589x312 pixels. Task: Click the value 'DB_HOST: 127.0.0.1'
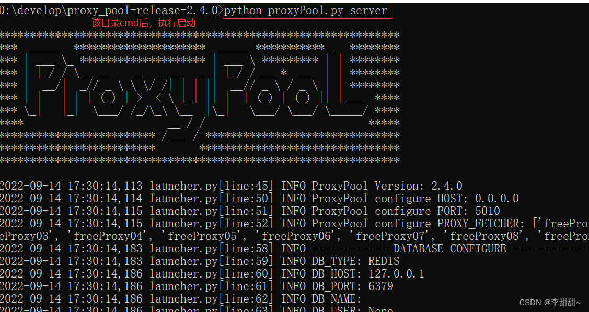368,274
